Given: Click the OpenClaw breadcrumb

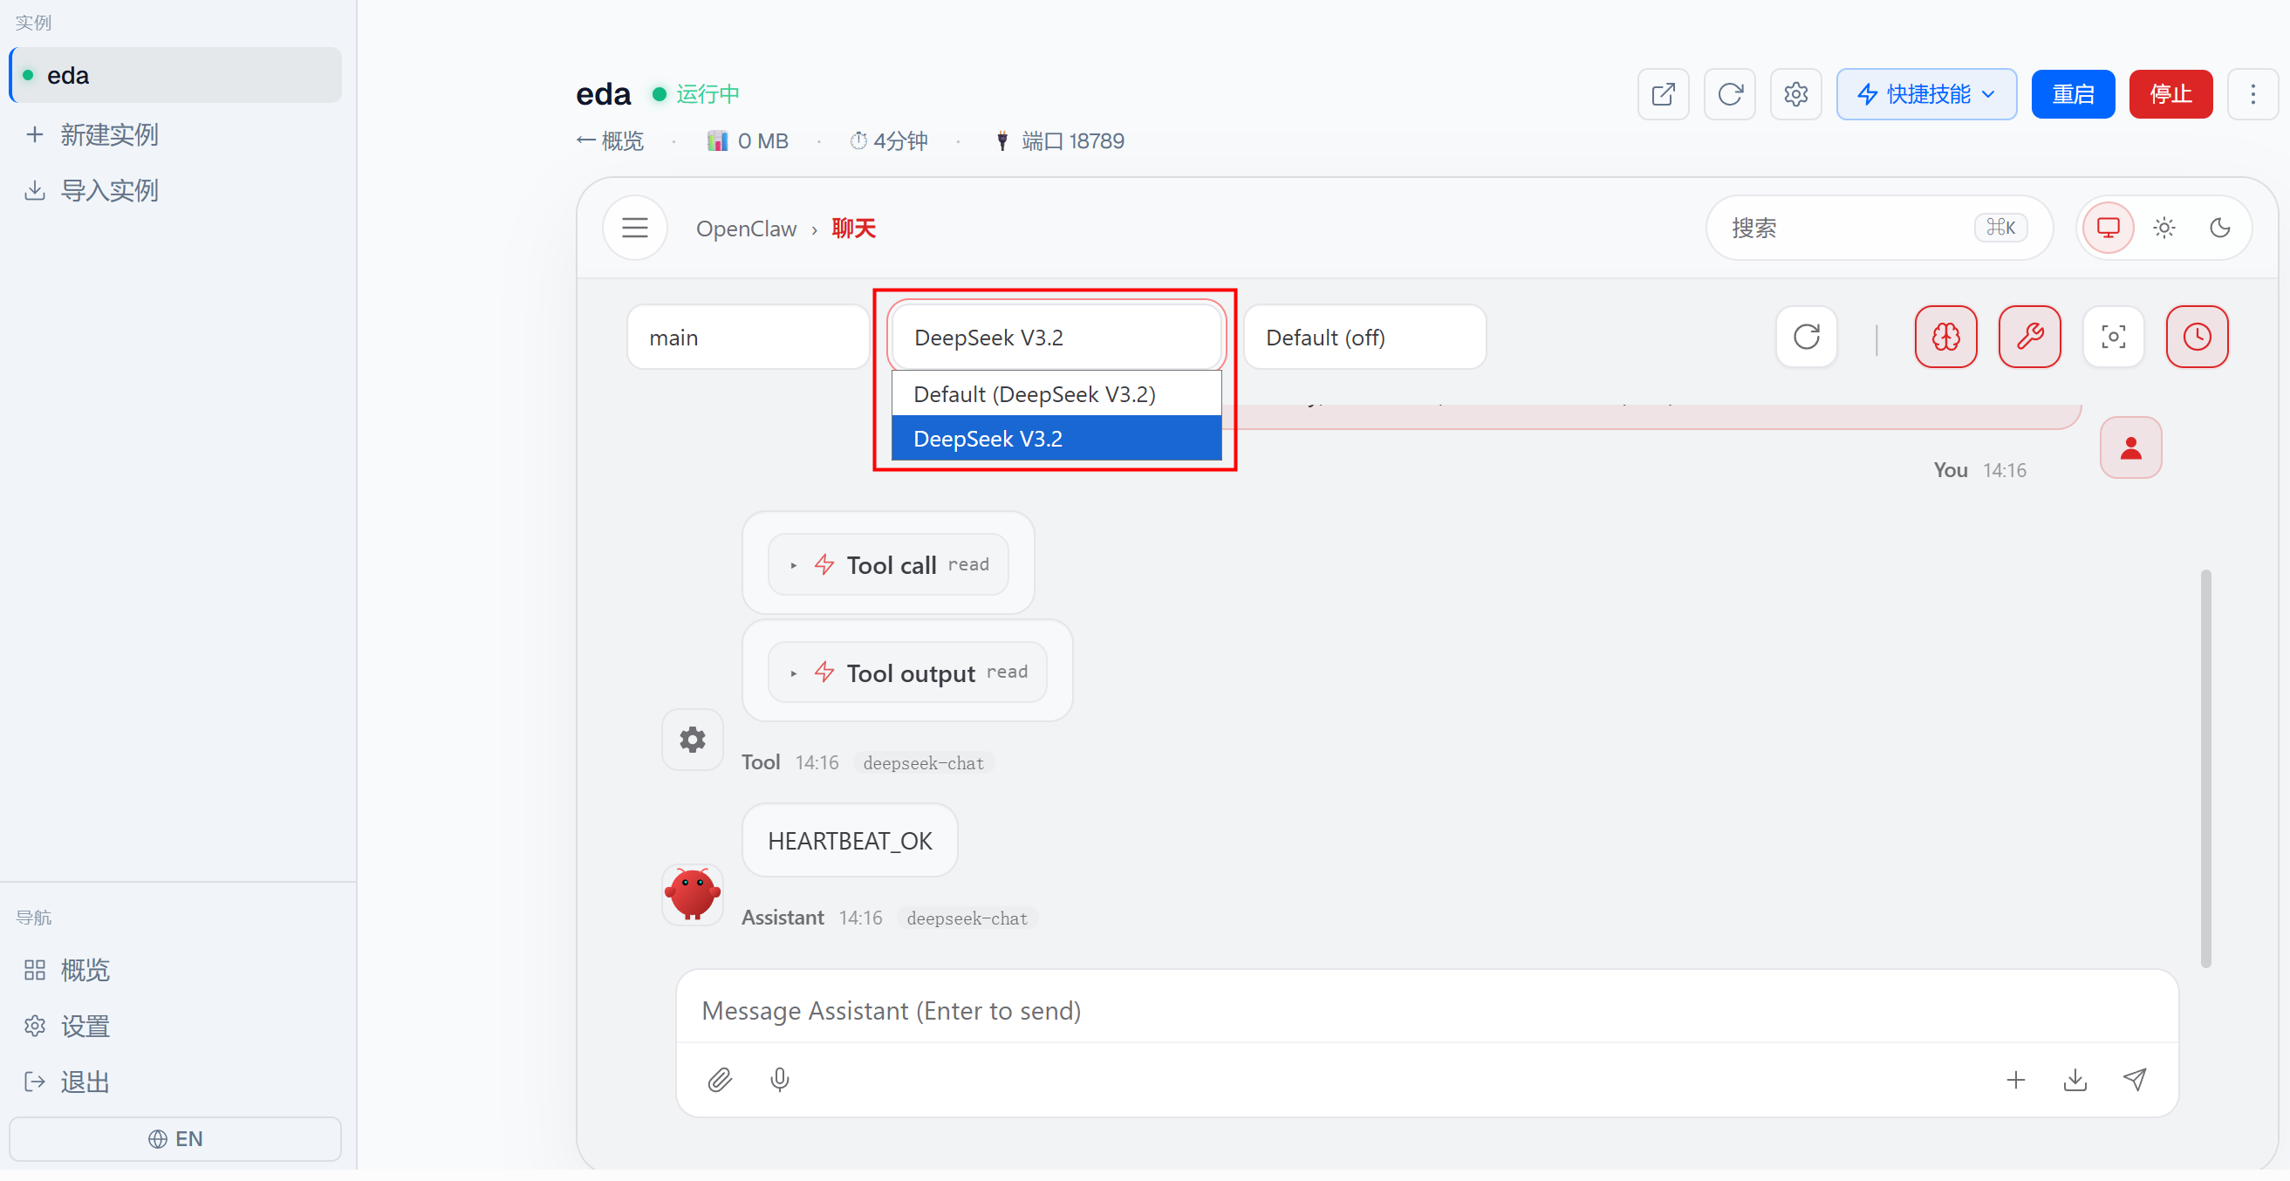Looking at the screenshot, I should 746,229.
